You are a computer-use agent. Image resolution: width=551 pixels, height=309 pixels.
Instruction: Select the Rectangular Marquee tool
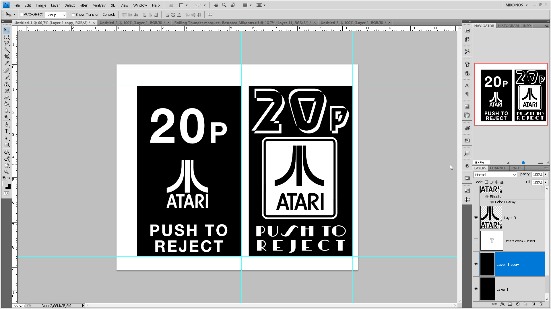[x=7, y=37]
